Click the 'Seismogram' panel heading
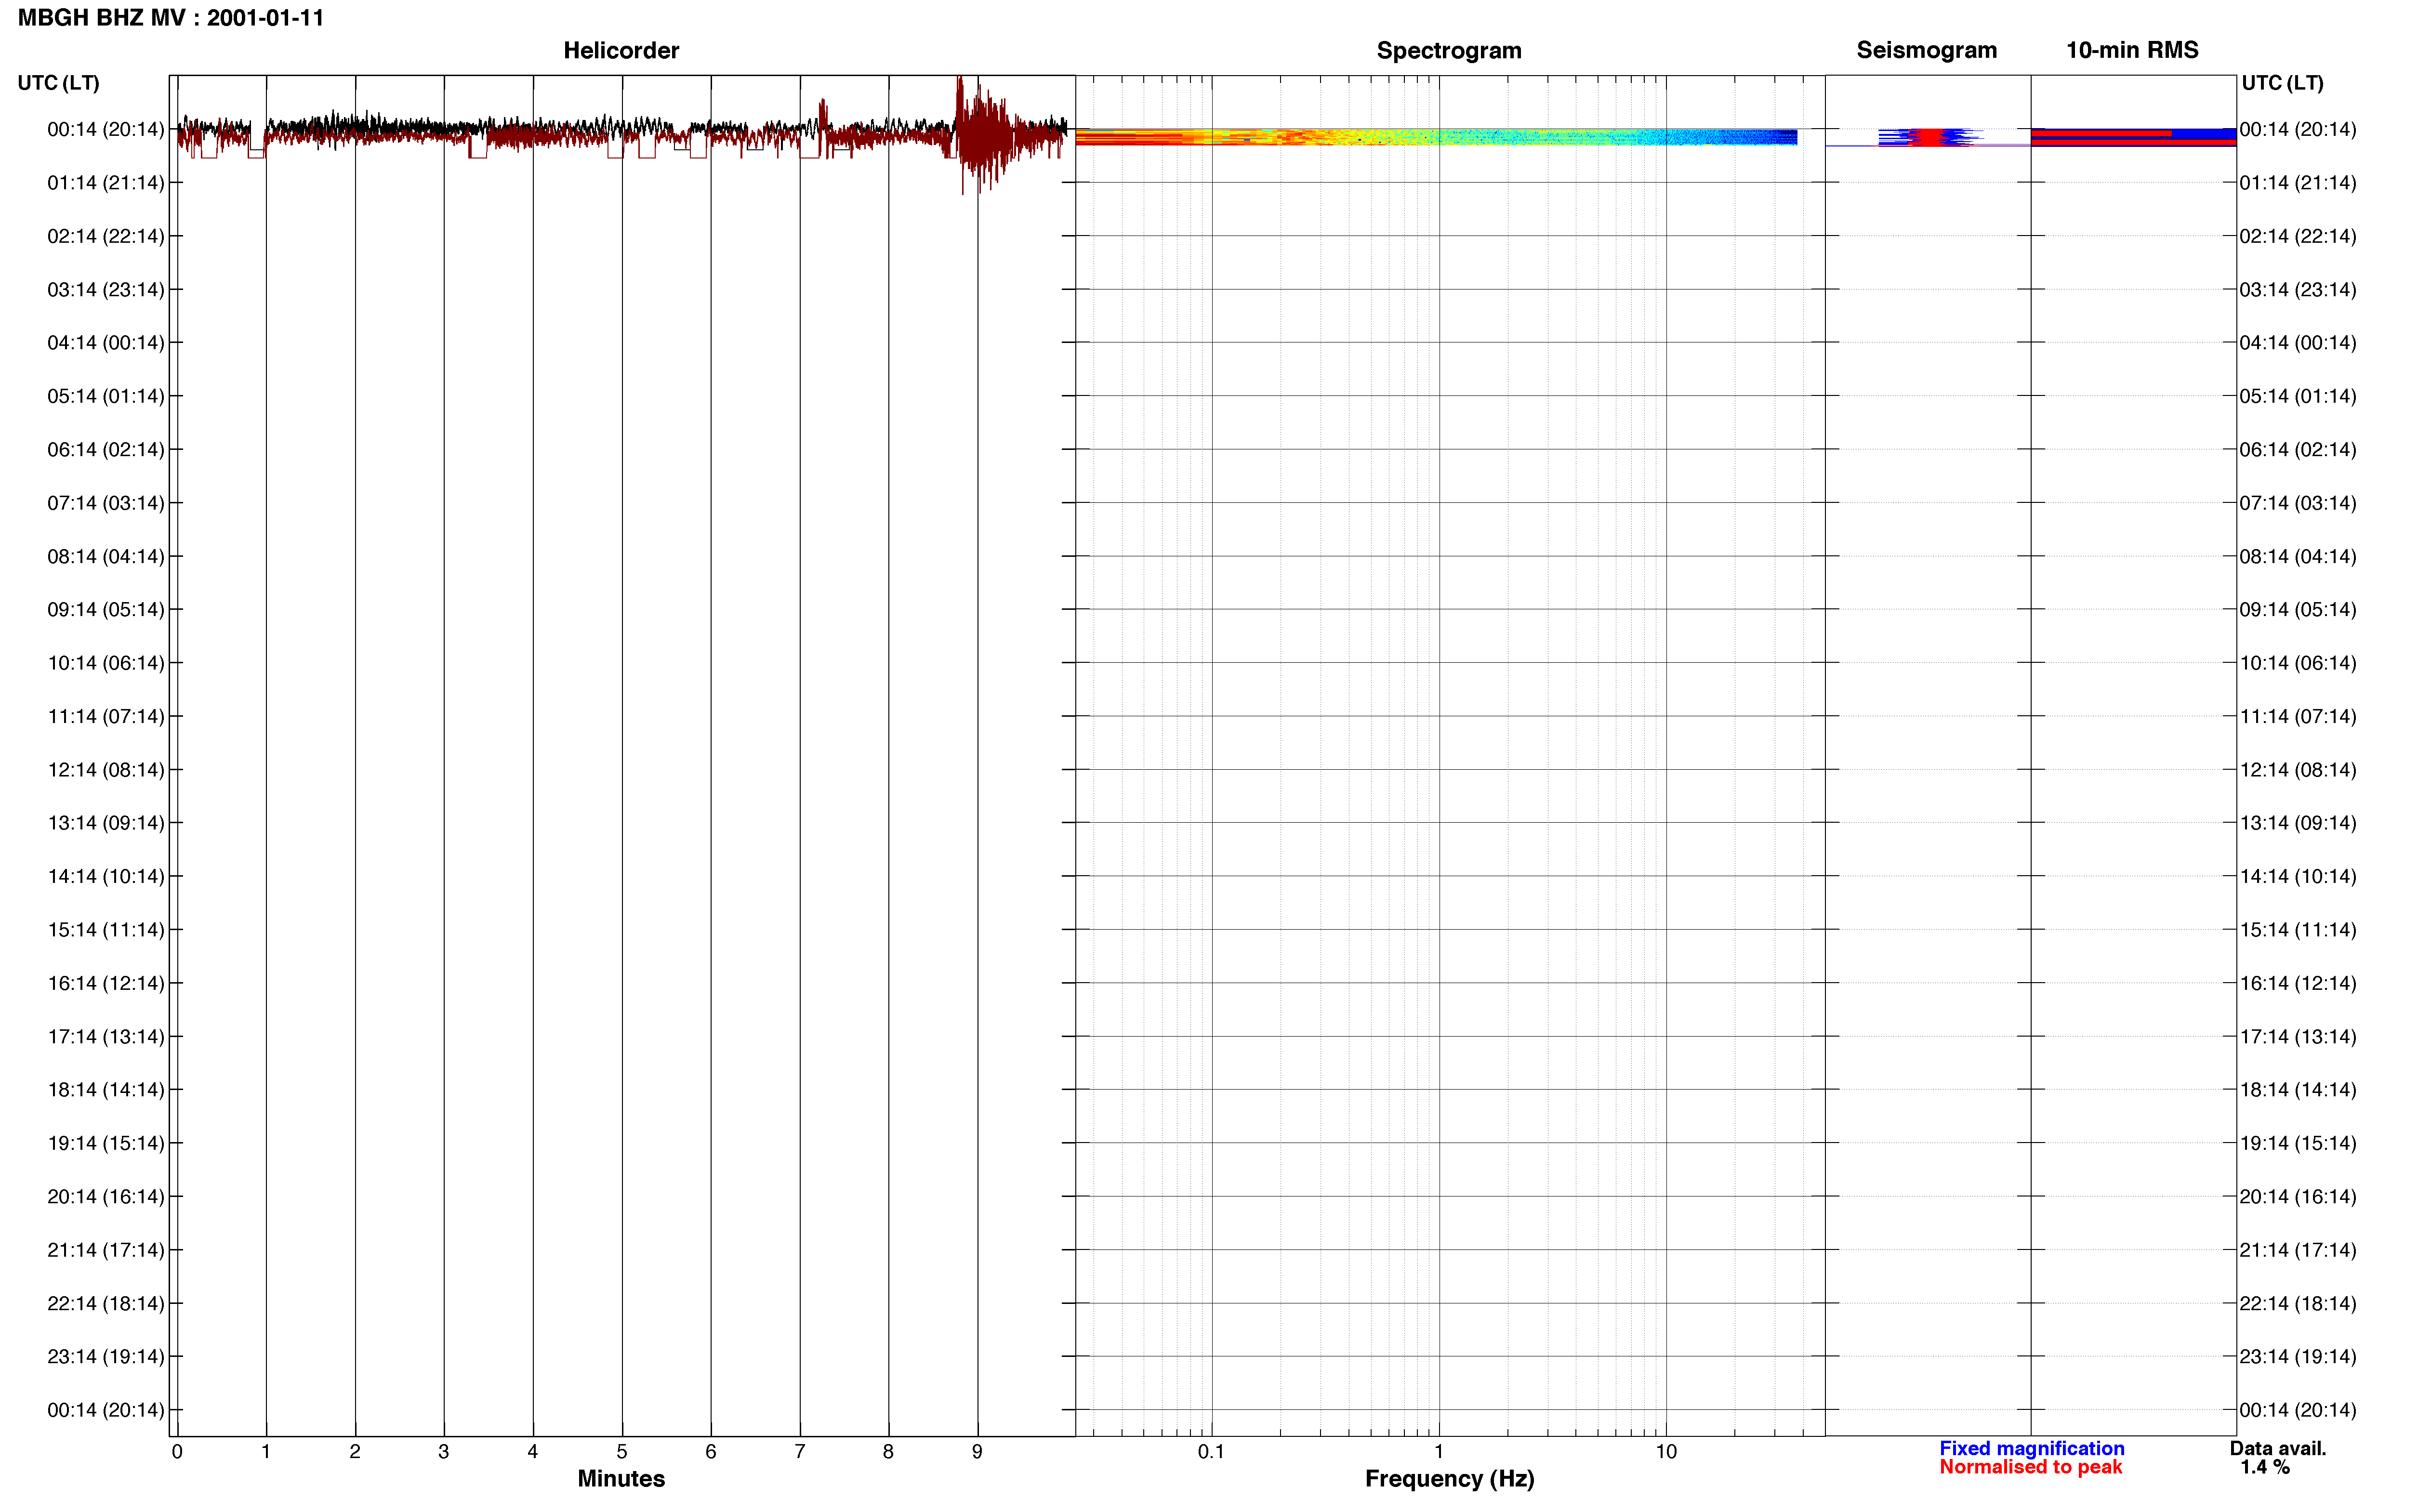The width and height of the screenshot is (2418, 1512). [1926, 50]
